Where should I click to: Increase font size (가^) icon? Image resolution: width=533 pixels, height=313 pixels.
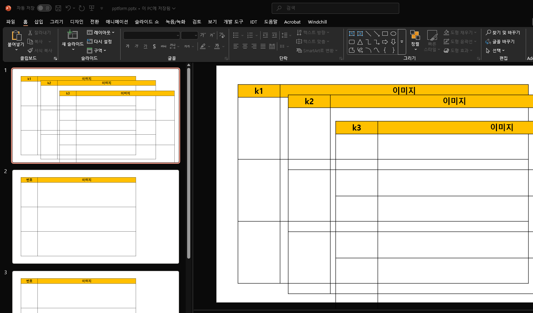tap(203, 35)
